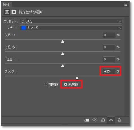Click the イエロー percentage input field
Viewport: 134px width, 130px height.
coord(109,59)
